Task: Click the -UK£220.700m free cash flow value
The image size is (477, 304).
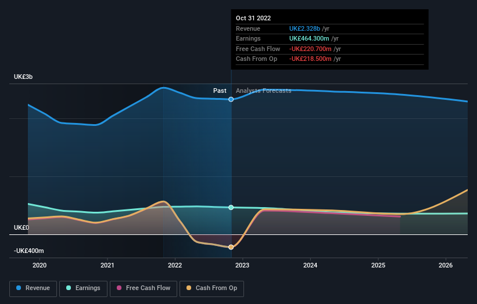Action: coord(310,49)
